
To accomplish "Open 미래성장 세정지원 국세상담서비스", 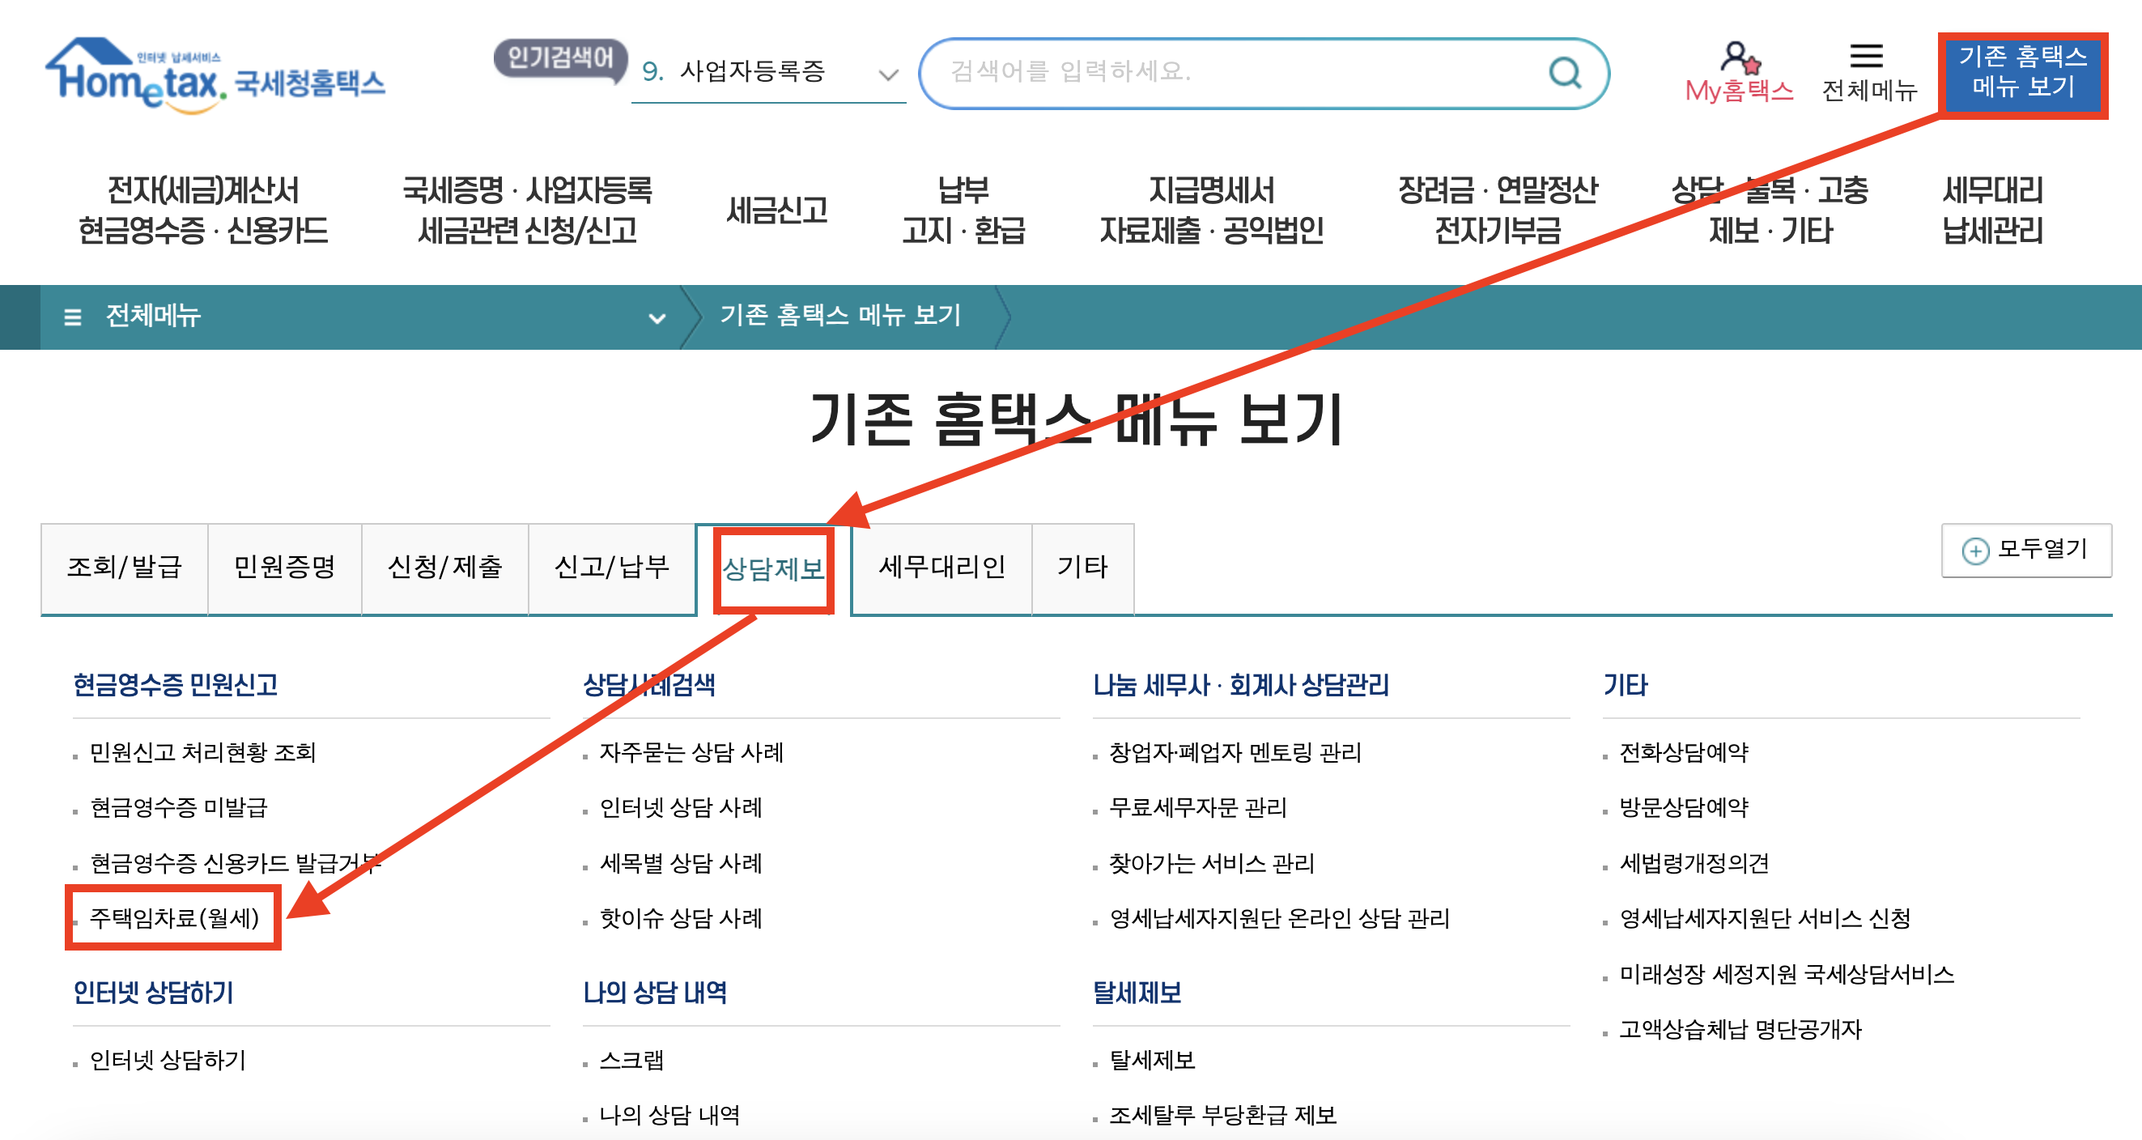I will pos(1787,974).
